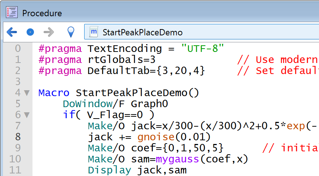
Task: Select line number 0 in the gutter
Action: pyautogui.click(x=18, y=49)
